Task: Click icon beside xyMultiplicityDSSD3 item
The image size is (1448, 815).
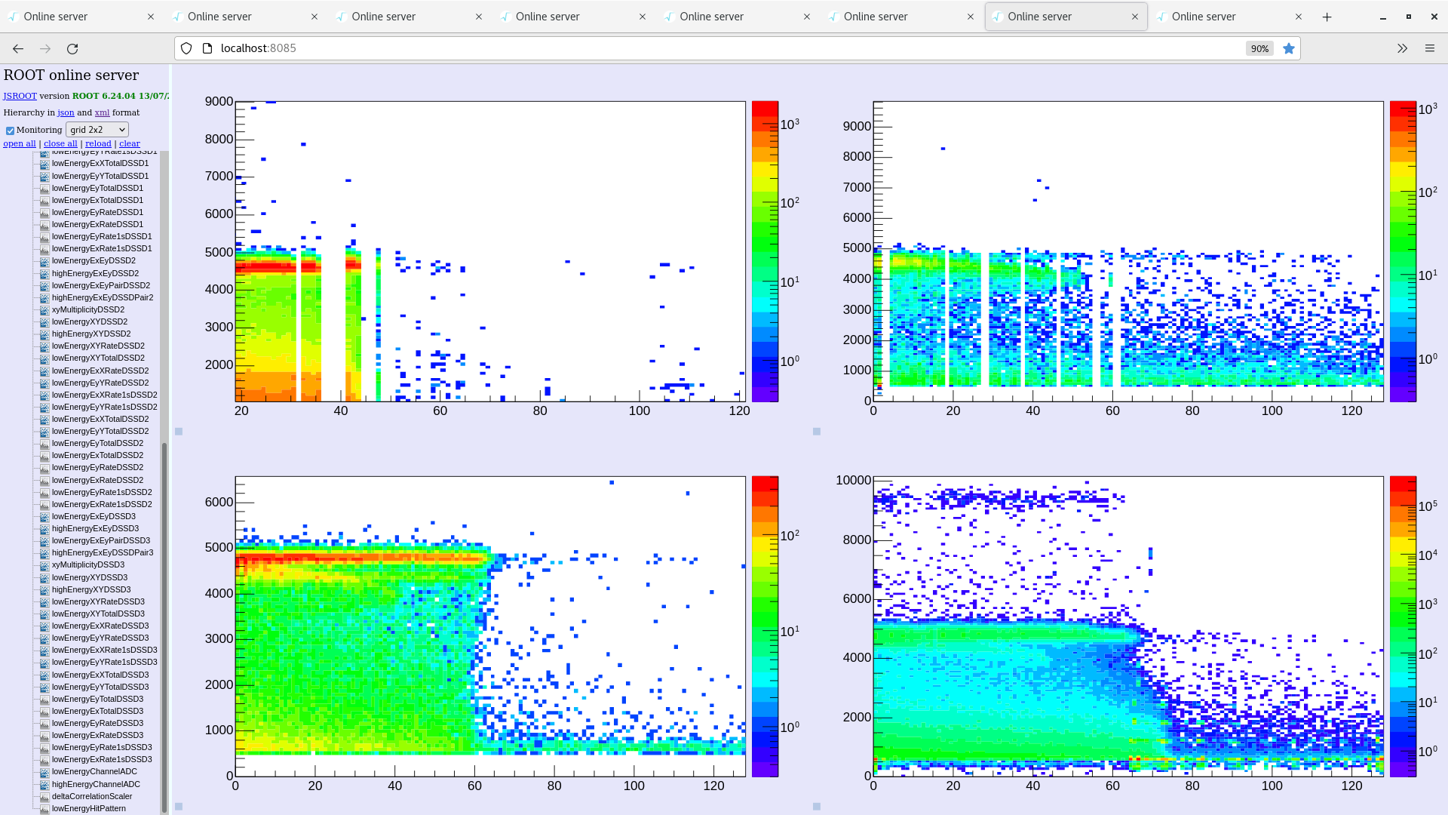Action: 44,565
